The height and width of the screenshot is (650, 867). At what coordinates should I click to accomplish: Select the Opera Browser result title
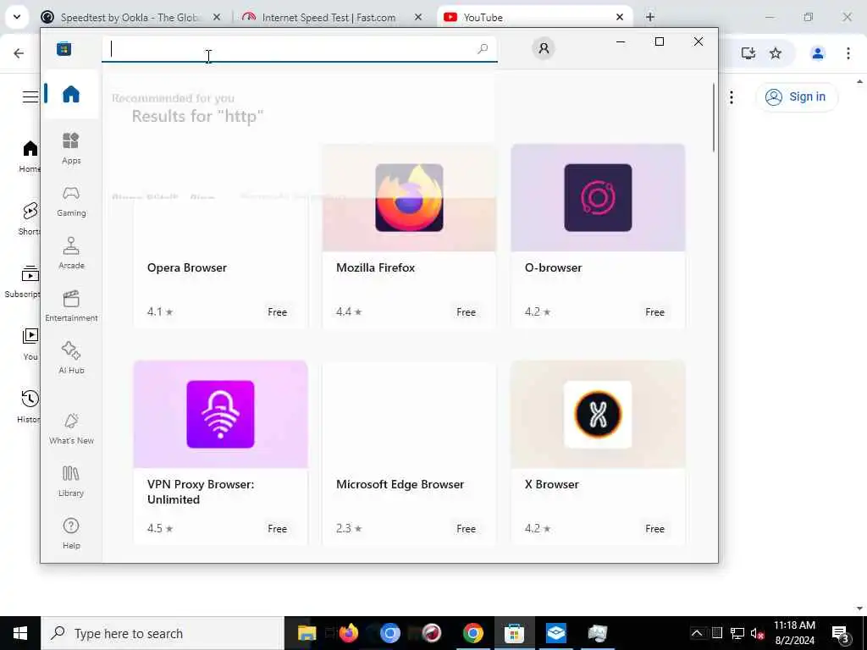pos(187,267)
